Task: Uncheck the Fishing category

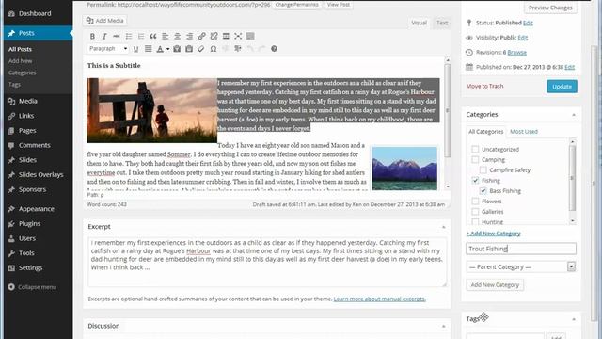Action: pyautogui.click(x=475, y=180)
